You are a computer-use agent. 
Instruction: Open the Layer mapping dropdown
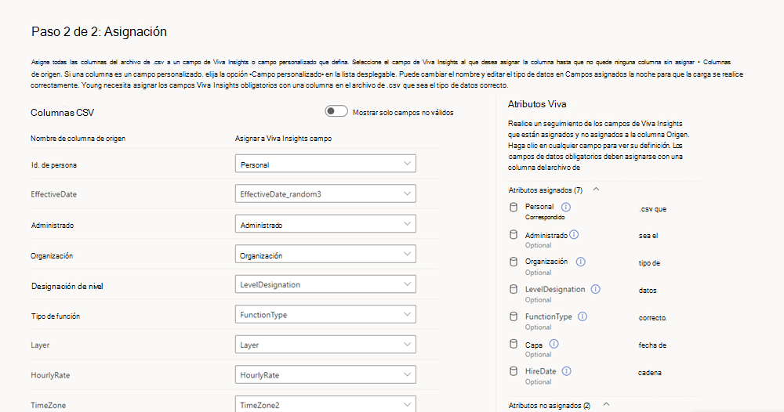click(325, 345)
